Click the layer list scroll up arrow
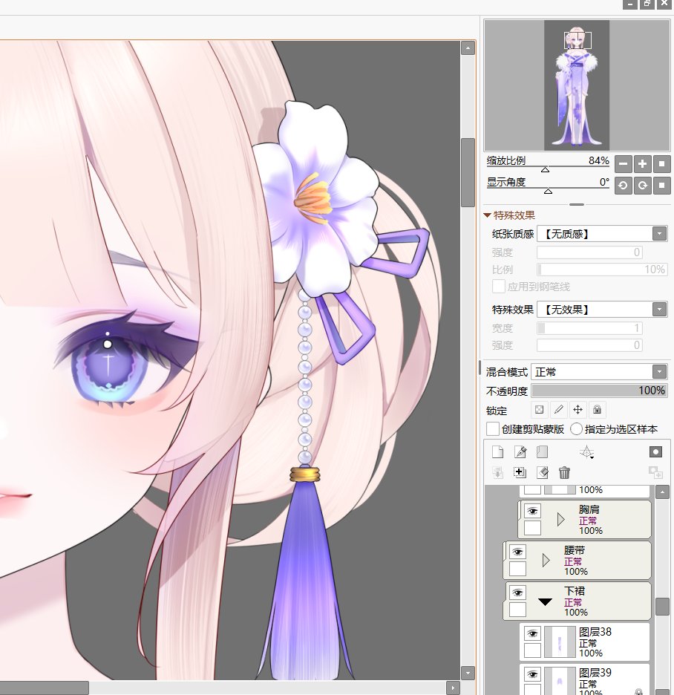This screenshot has height=695, width=674. coord(662,492)
